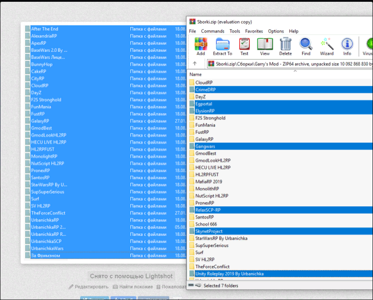Select CrimeDRP folder in archive list
This screenshot has height=300, width=373.
(x=281, y=90)
